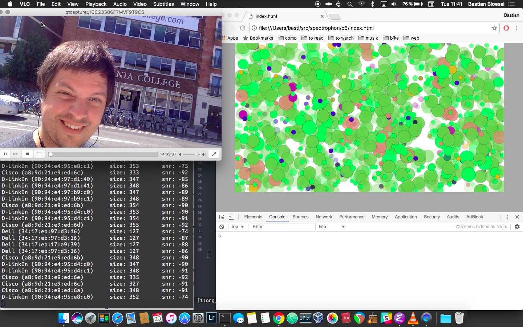Clear the console messages
523x327 pixels.
[x=222, y=227]
